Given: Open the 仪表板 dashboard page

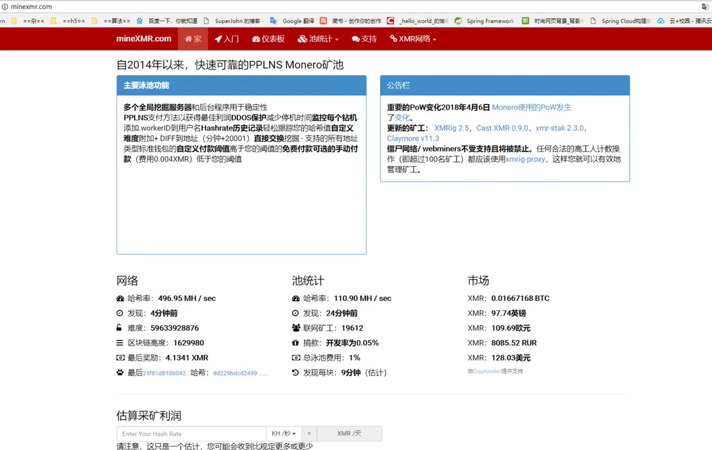Looking at the screenshot, I should (x=268, y=39).
